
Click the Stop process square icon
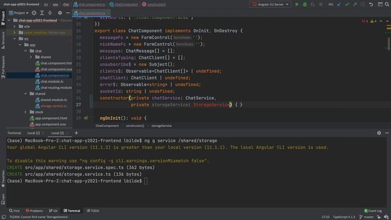pyautogui.click(x=321, y=4)
